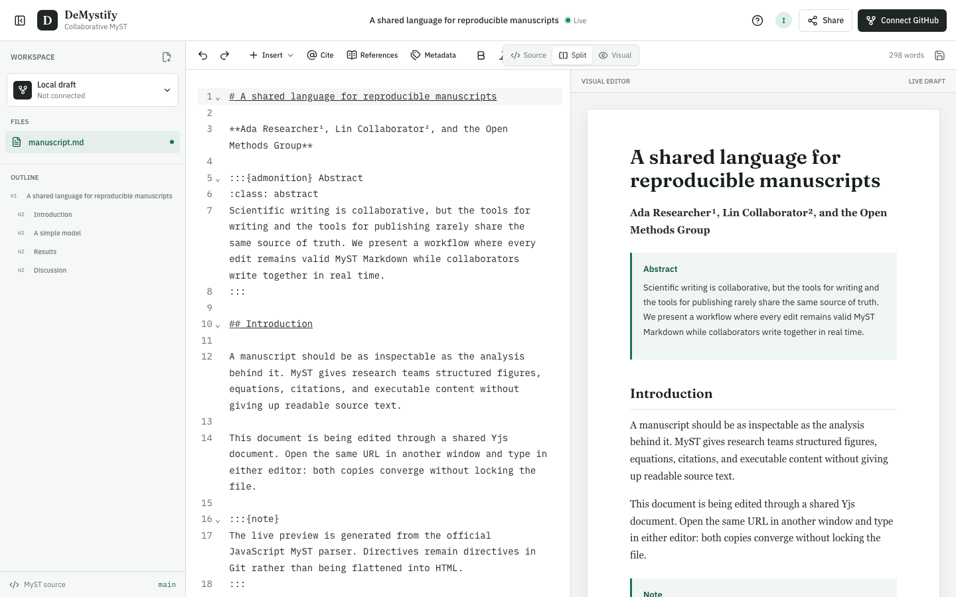
Task: Collapse the sidebar panel icon
Action: (20, 21)
